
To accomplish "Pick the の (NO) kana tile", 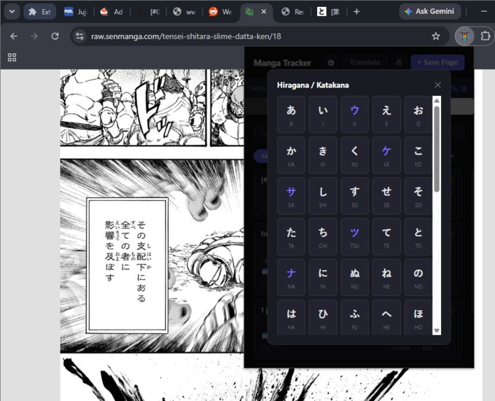I will [x=418, y=277].
